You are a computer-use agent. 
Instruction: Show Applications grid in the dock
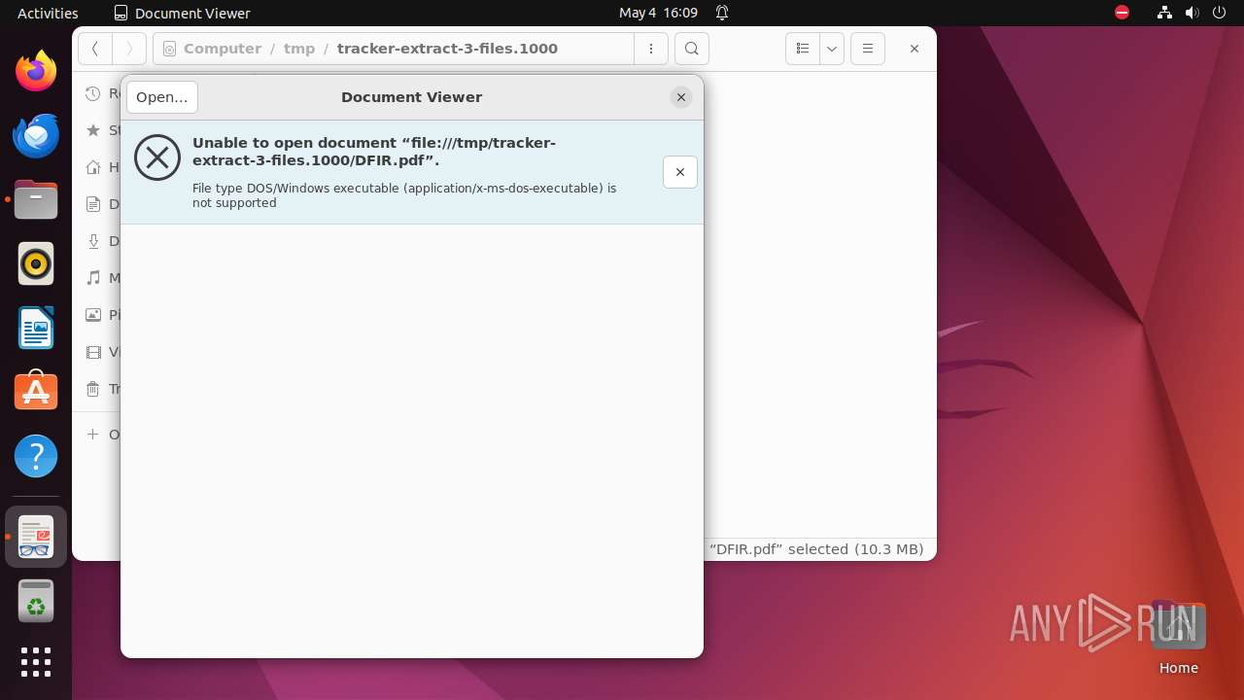[x=36, y=662]
